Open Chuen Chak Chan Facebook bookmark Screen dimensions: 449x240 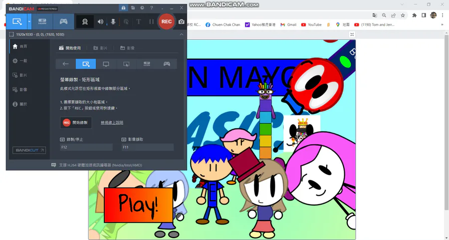pos(223,25)
